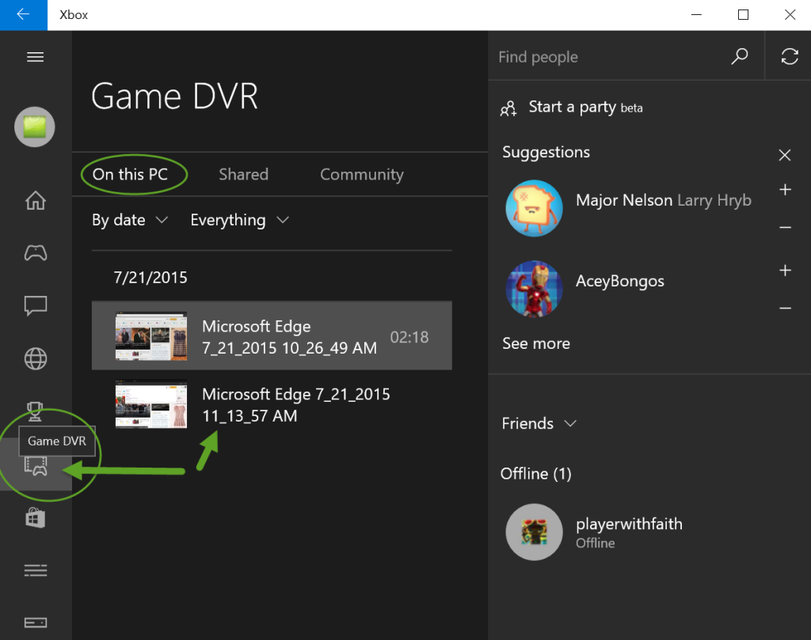Dismiss the Suggestions section with X
This screenshot has width=811, height=640.
[784, 155]
